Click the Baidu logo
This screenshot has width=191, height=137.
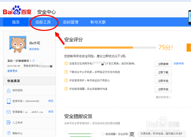pyautogui.click(x=17, y=10)
